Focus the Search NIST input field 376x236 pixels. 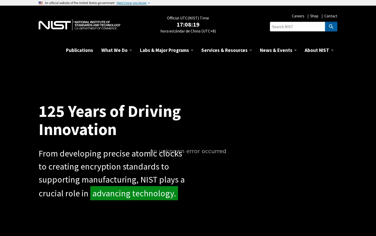297,27
